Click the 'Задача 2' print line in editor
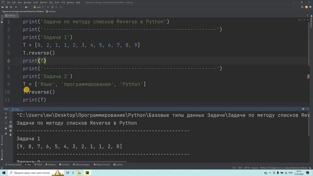313x176 pixels. tap(47, 76)
